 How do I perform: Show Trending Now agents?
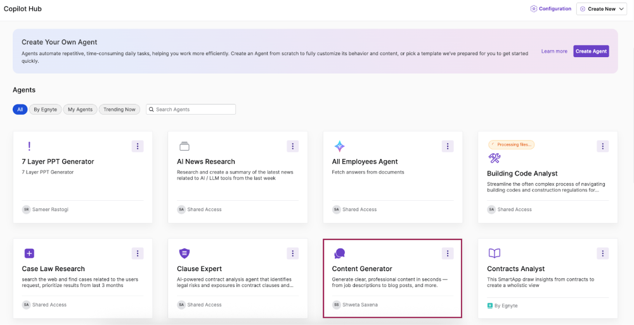[119, 110]
